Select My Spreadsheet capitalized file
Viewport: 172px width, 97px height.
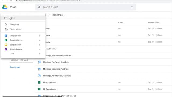50,89
